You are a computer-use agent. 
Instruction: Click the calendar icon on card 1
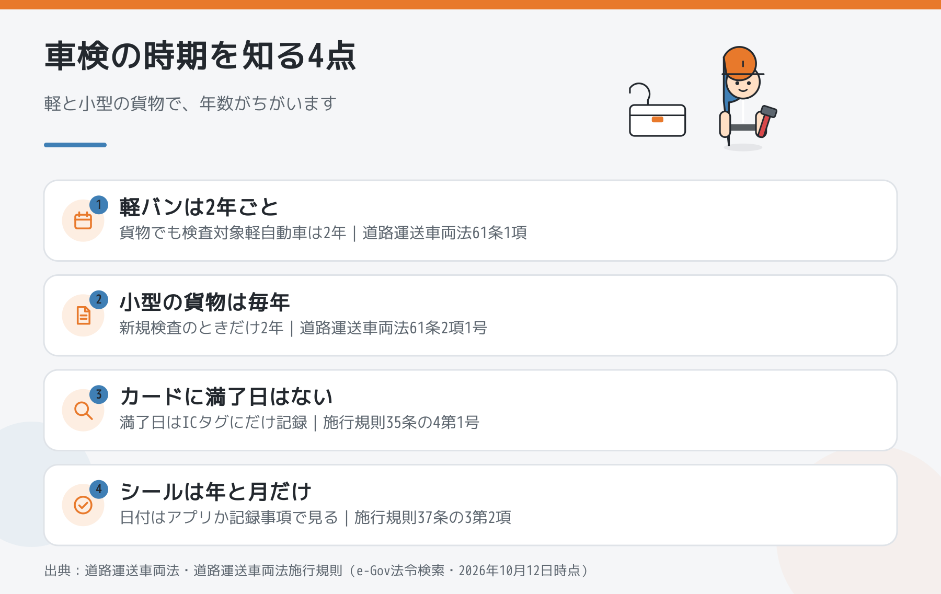tap(83, 221)
